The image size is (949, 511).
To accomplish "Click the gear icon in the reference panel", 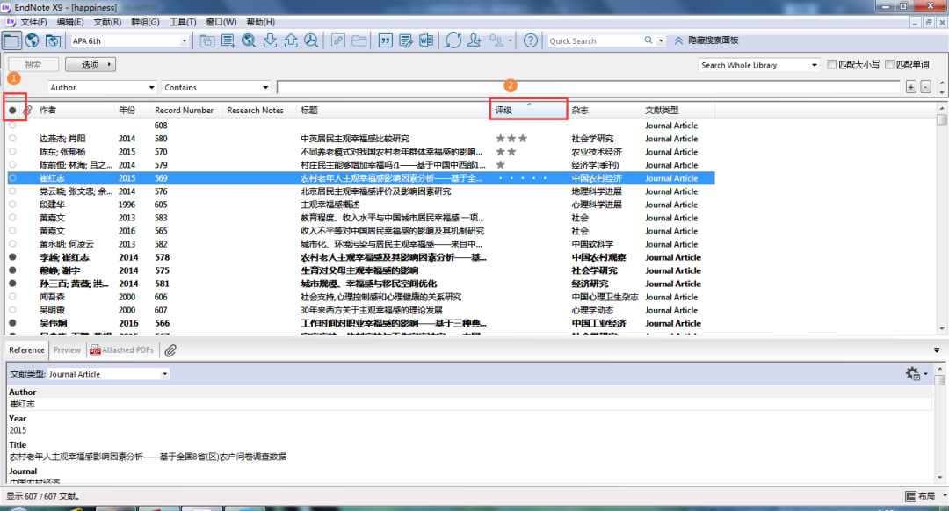I will [913, 374].
